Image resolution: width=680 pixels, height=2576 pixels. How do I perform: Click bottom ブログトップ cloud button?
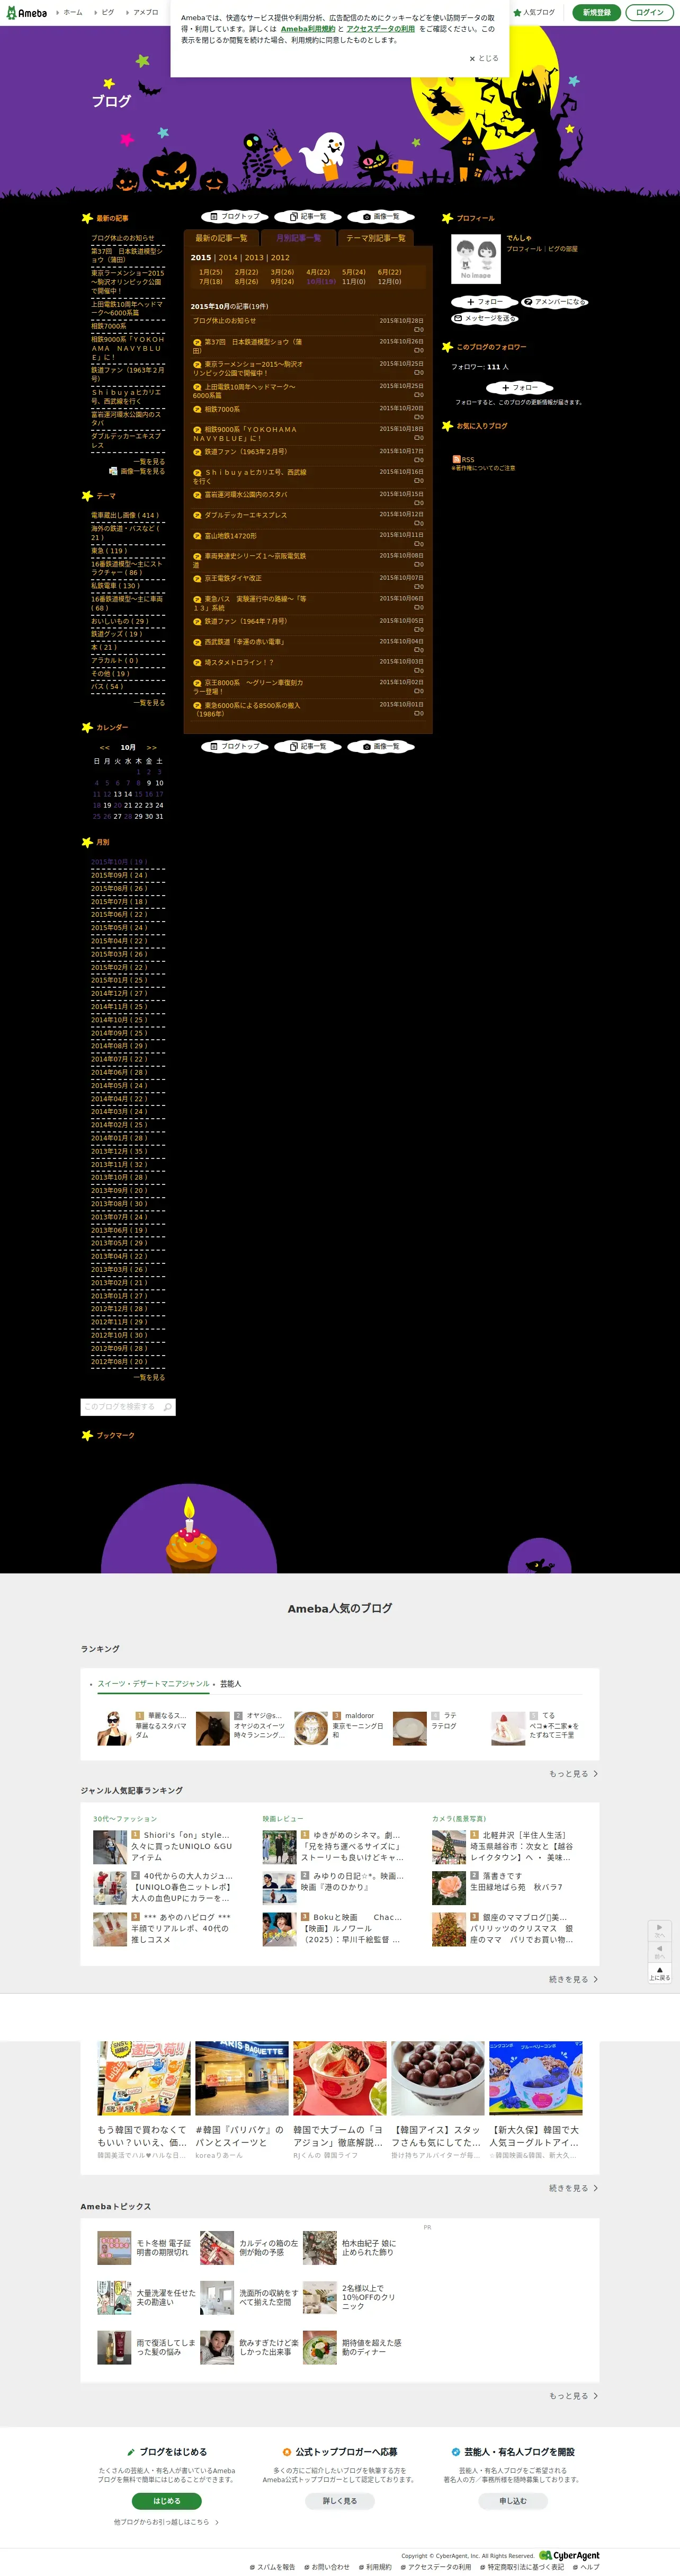click(x=235, y=746)
